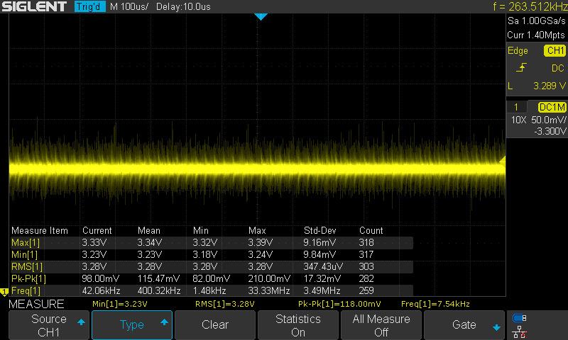568x340 pixels.
Task: Click the Max[1] count value 318
Action: (x=366, y=242)
